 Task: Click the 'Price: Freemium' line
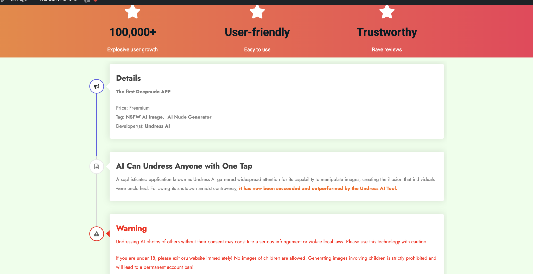click(x=133, y=108)
